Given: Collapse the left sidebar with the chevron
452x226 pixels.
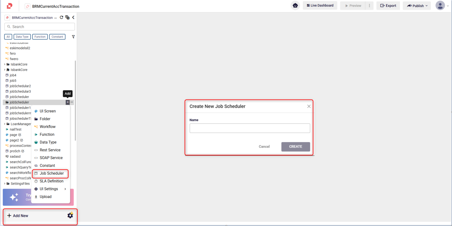Looking at the screenshot, I should point(73,17).
